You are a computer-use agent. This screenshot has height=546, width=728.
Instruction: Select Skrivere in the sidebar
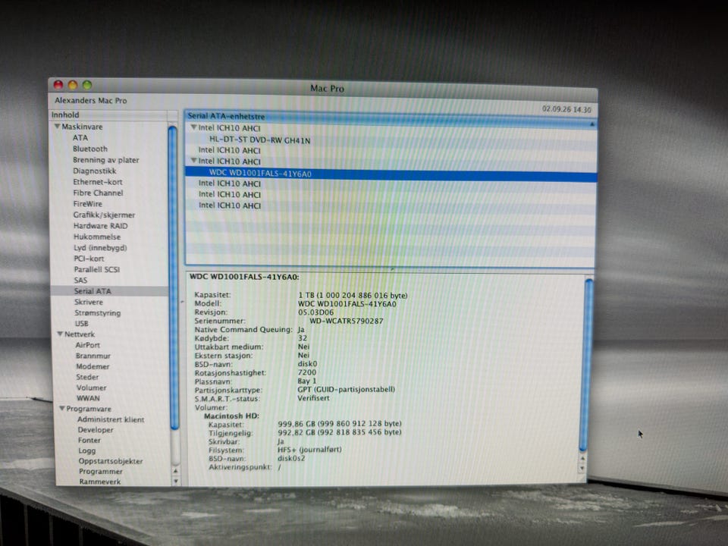tap(89, 302)
